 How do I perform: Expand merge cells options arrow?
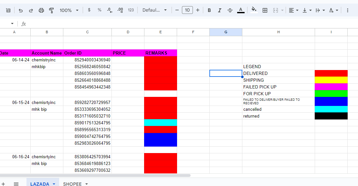click(282, 10)
